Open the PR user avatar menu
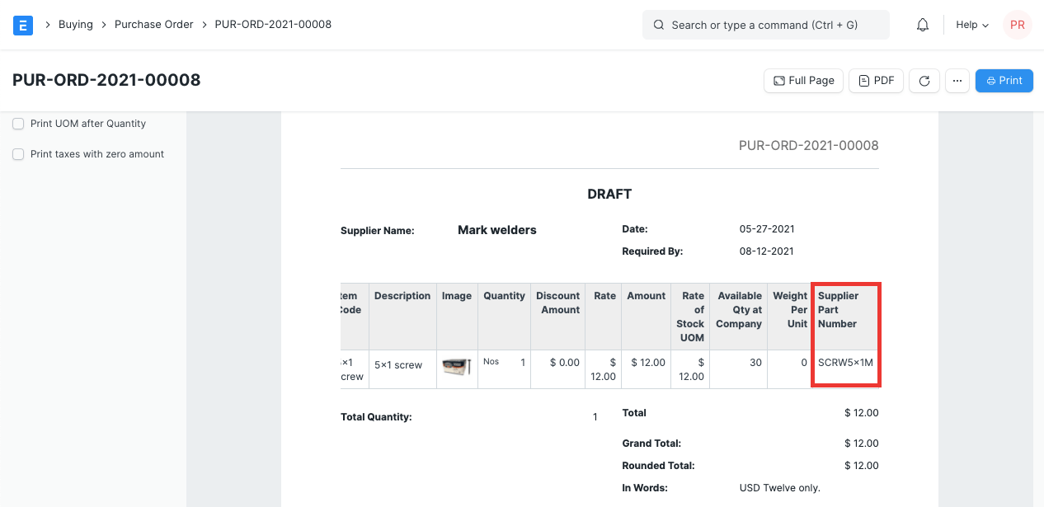This screenshot has height=507, width=1044. tap(1017, 25)
